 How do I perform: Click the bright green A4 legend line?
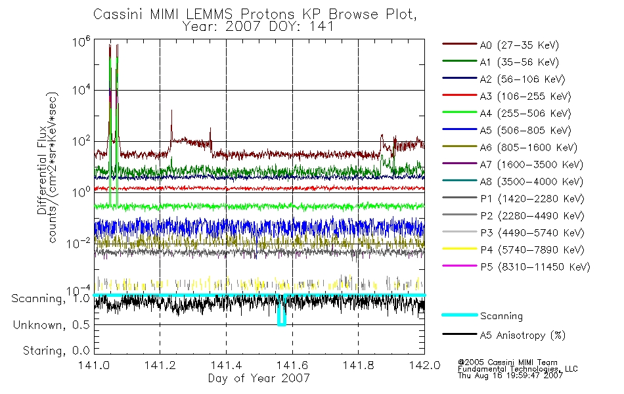coord(459,112)
